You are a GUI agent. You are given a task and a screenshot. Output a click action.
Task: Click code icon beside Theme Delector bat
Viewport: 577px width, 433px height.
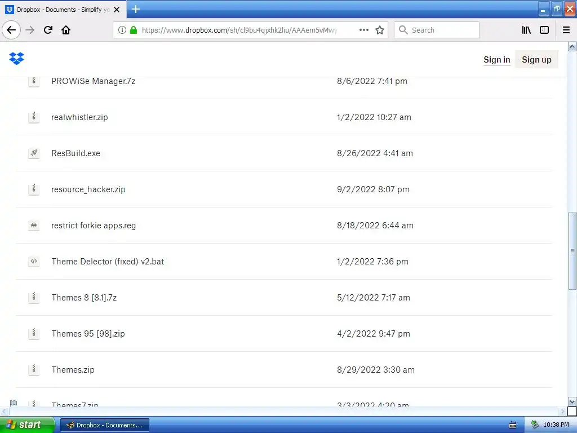coord(34,261)
